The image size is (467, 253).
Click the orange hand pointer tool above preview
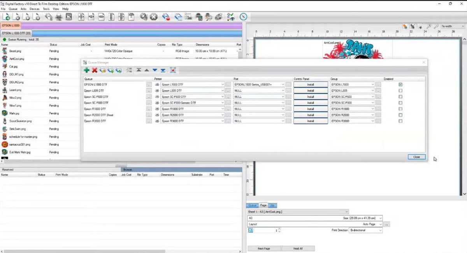point(405,26)
